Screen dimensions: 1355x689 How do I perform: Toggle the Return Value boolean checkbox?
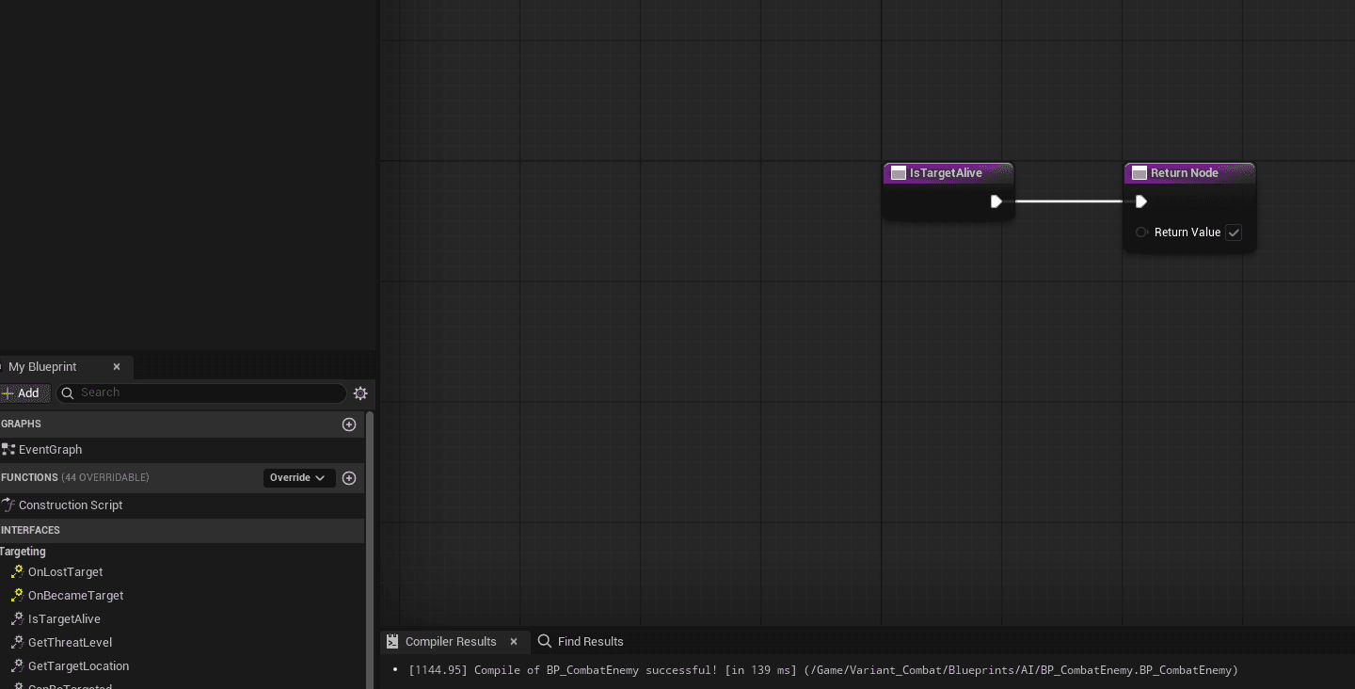click(1234, 232)
